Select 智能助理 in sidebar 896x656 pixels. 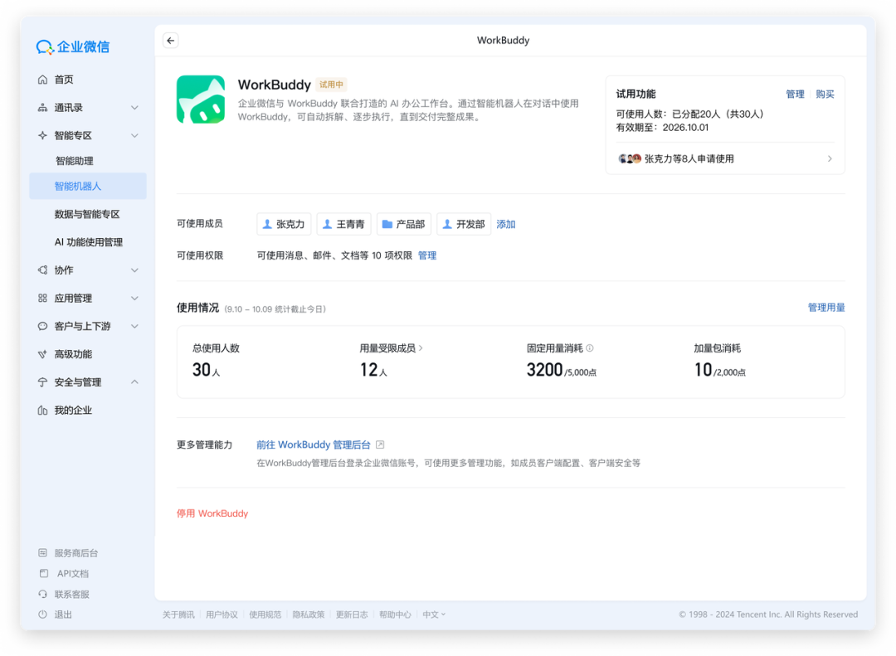click(x=75, y=161)
